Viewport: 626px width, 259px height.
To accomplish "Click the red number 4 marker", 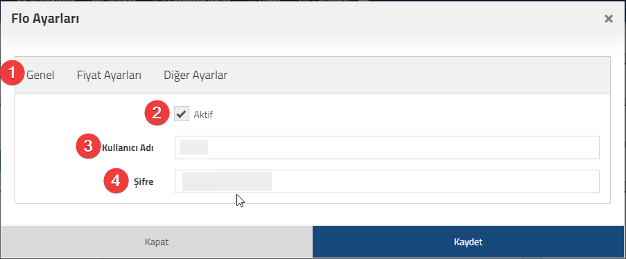I will (x=116, y=181).
